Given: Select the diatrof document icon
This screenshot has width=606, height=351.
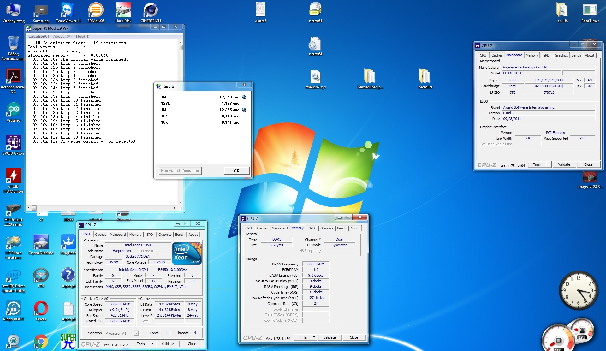Looking at the screenshot, I should tap(260, 13).
